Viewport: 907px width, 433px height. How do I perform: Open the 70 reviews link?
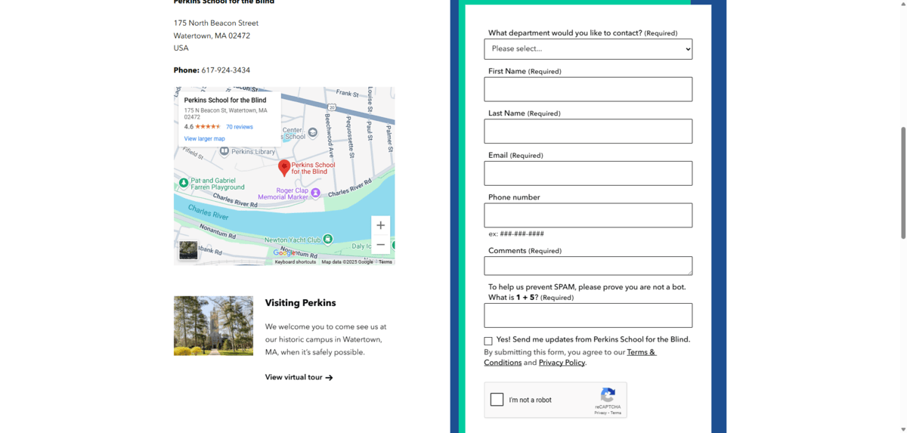240,127
